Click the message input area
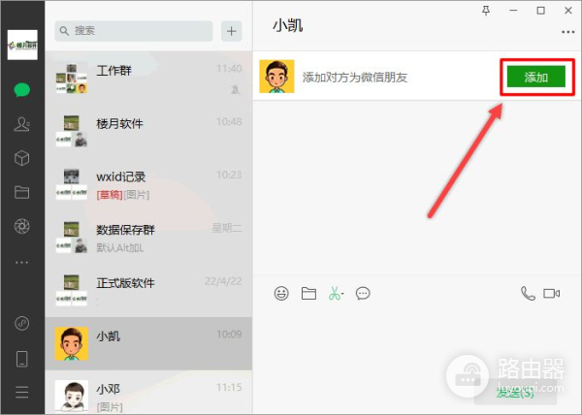This screenshot has width=582, height=415. 417,341
